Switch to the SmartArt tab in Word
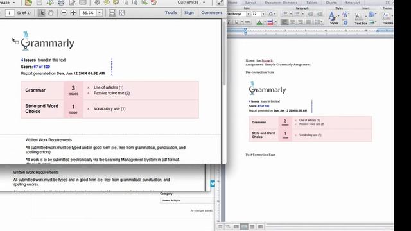Viewport: 411px width, 231px height. [x=353, y=3]
